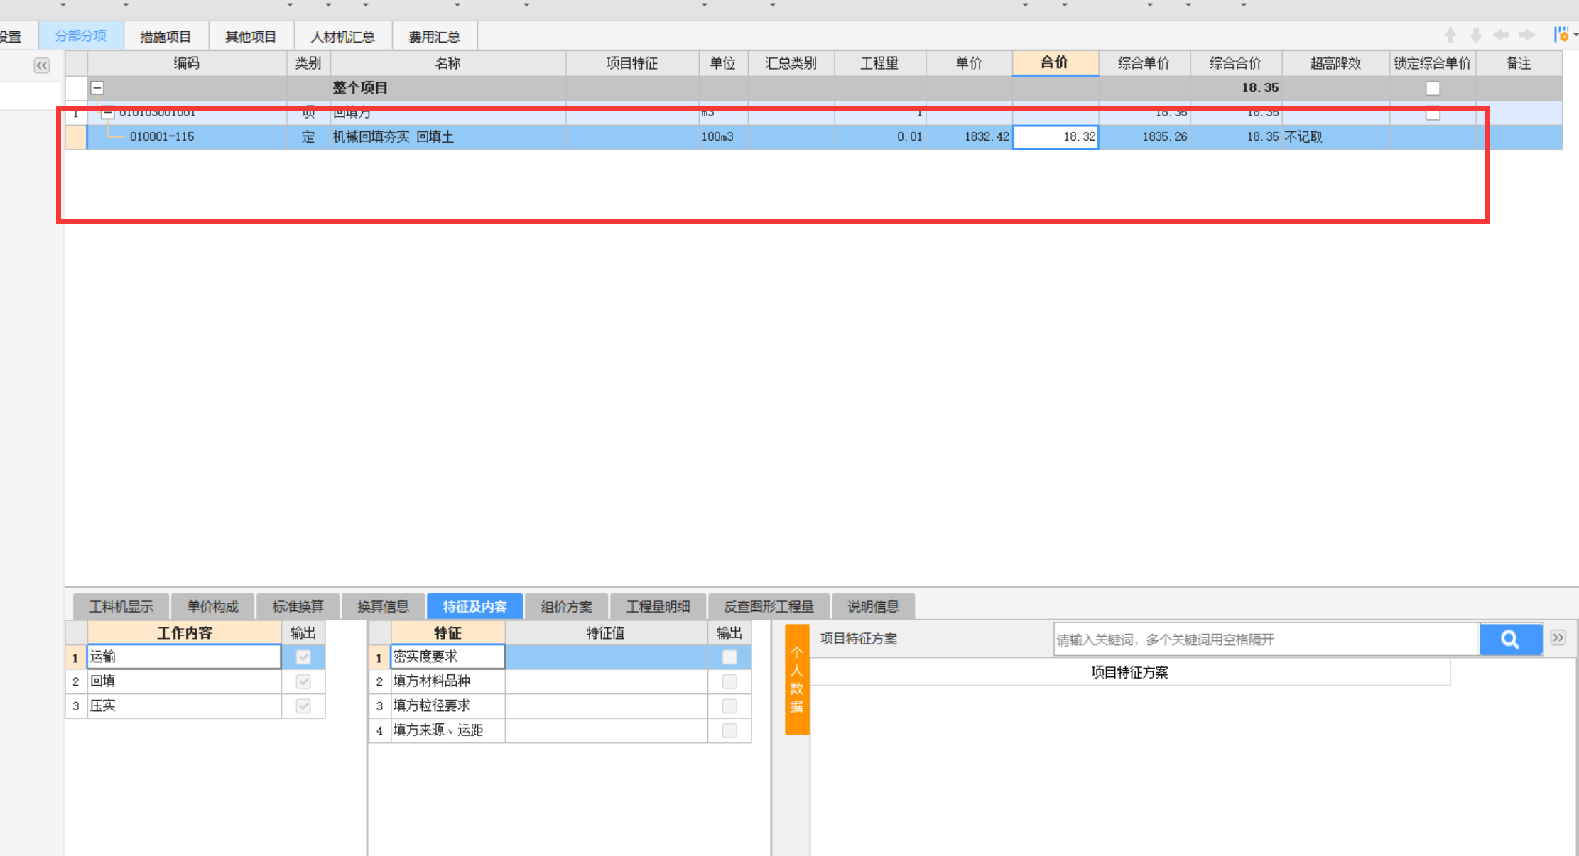The image size is (1579, 856).
Task: Click the 18.32 合价 edit cell
Action: coord(1056,137)
